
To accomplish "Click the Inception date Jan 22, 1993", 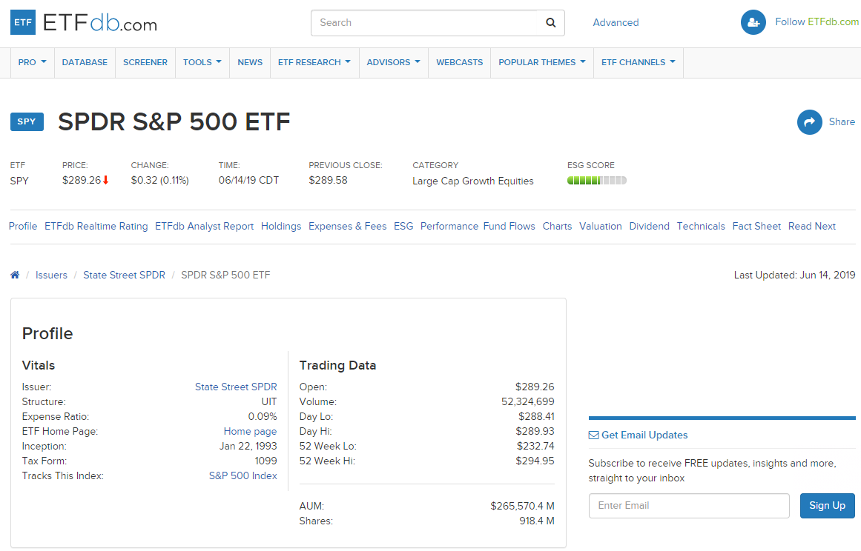I will pyautogui.click(x=248, y=447).
